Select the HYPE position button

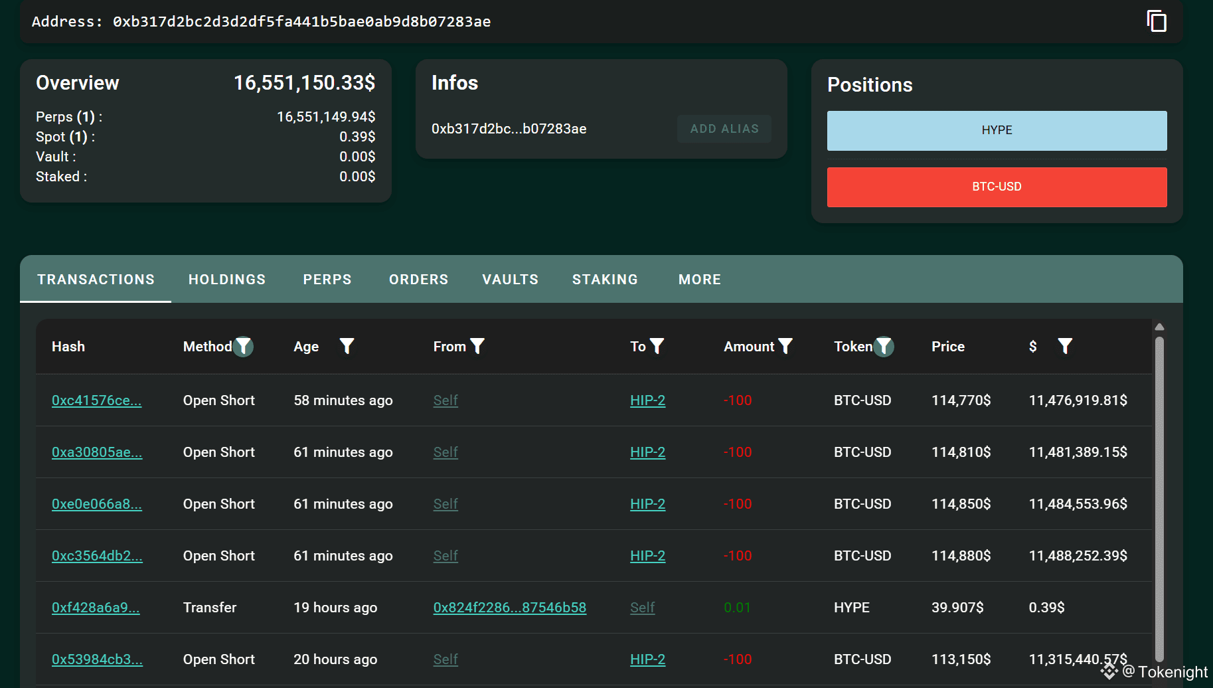point(997,130)
